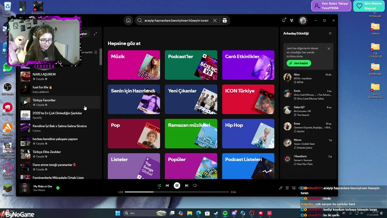
Task: Open the Popüler card
Action: pyautogui.click(x=191, y=166)
